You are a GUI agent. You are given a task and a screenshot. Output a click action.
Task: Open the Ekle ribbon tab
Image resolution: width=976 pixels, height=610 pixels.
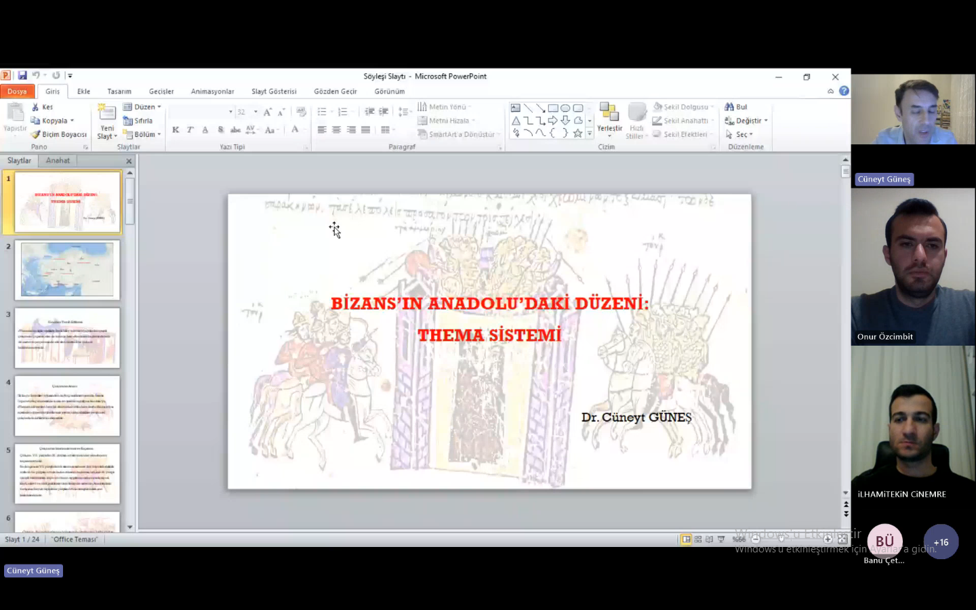83,91
